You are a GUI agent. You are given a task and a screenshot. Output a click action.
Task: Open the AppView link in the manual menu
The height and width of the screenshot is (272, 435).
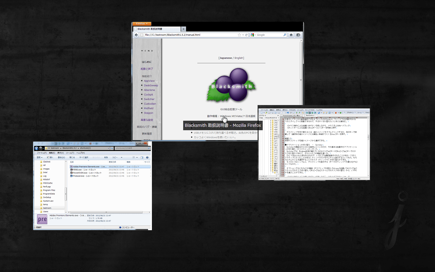click(x=149, y=81)
